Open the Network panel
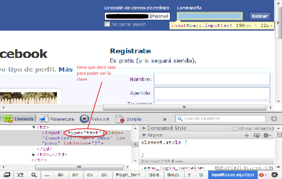Viewport: 282px width, 179px height. [x=95, y=119]
